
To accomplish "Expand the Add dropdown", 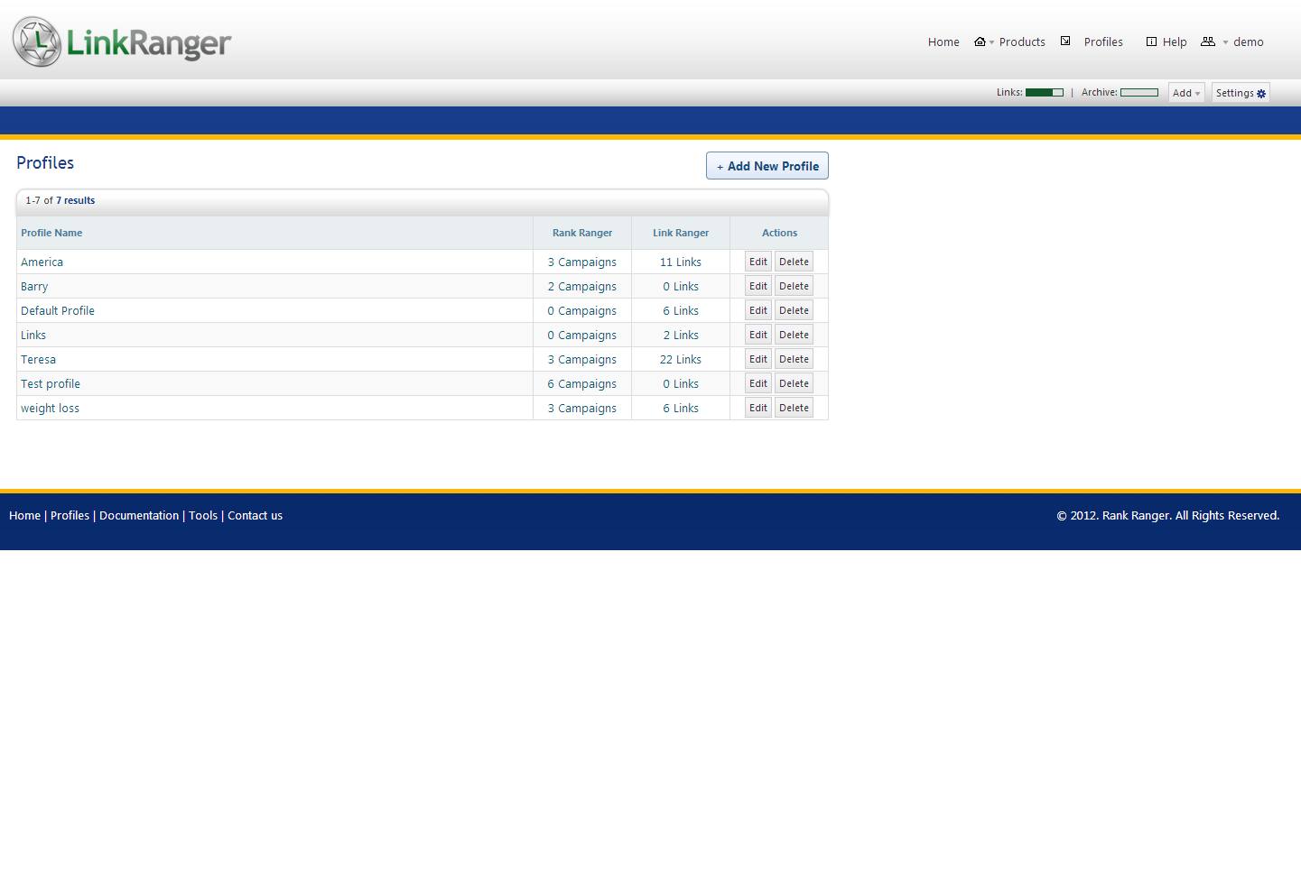I will click(1186, 93).
